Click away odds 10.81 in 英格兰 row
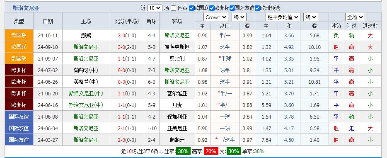This screenshot has width=387, height=158. point(314,82)
